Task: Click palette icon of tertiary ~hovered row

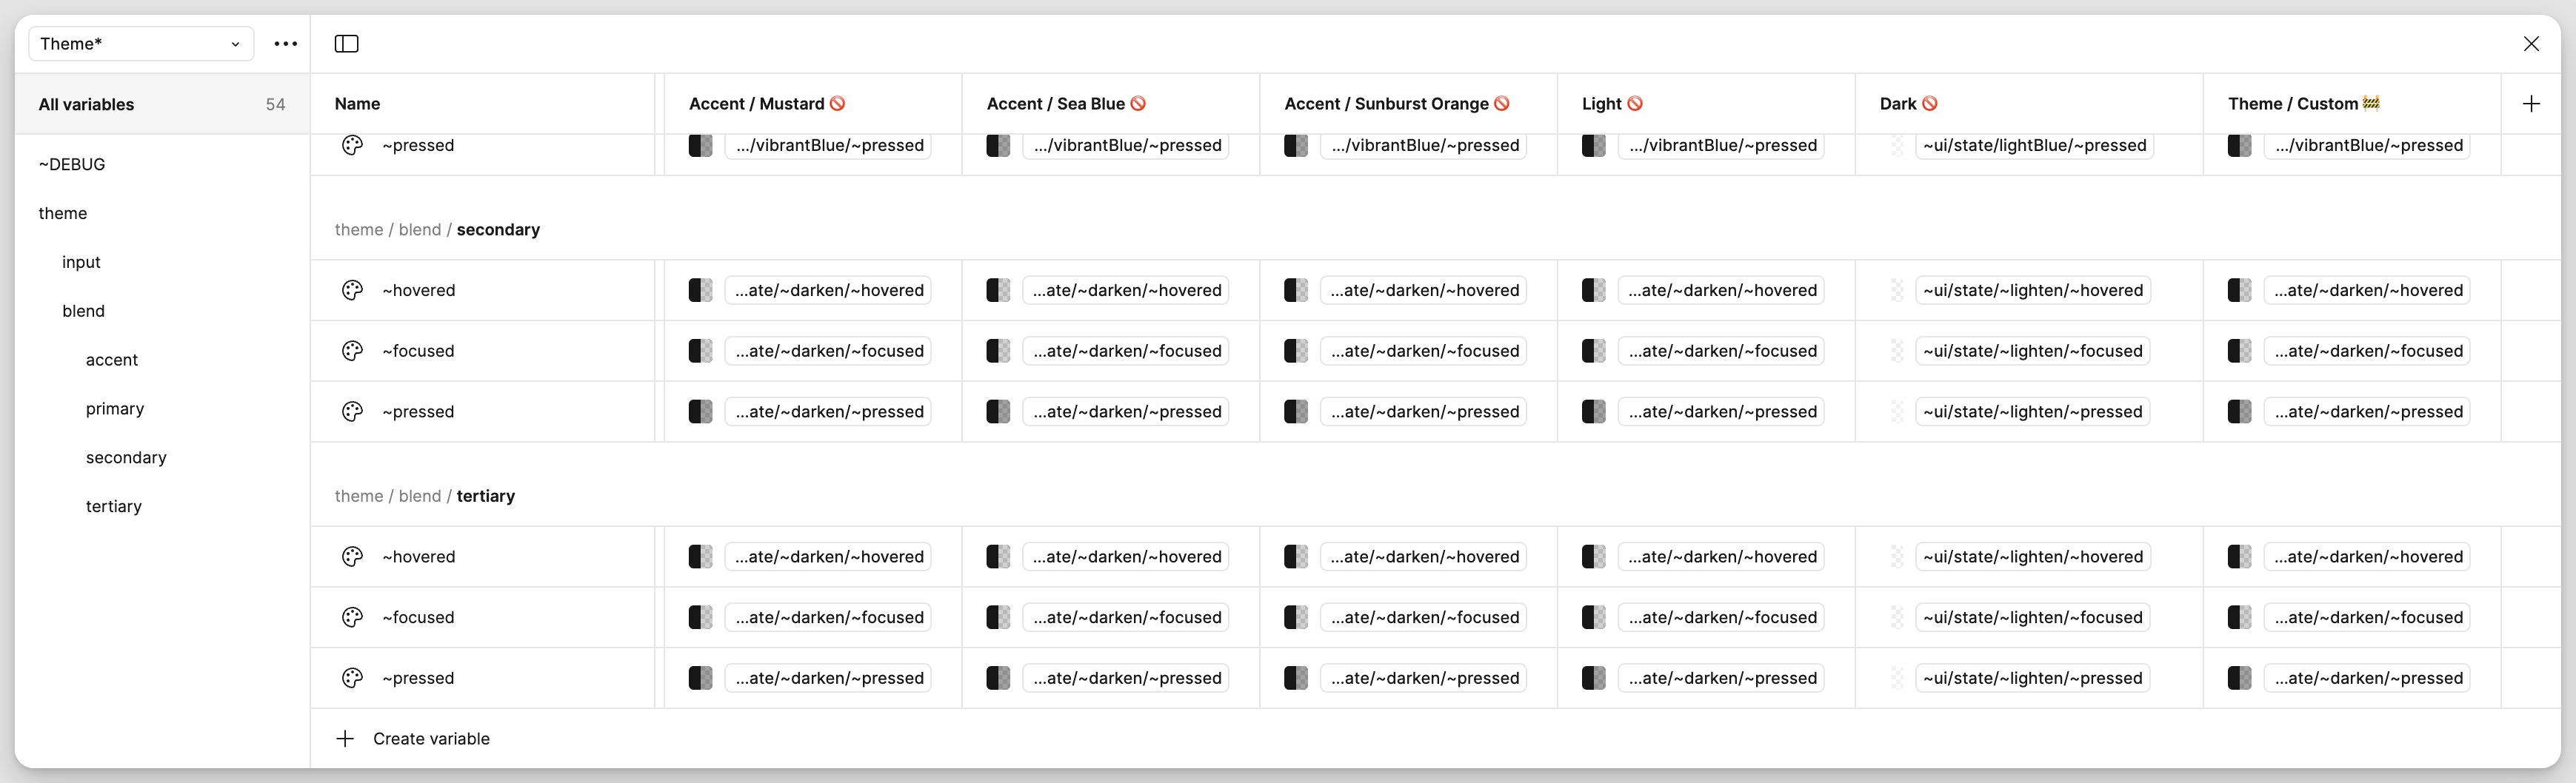Action: click(352, 557)
